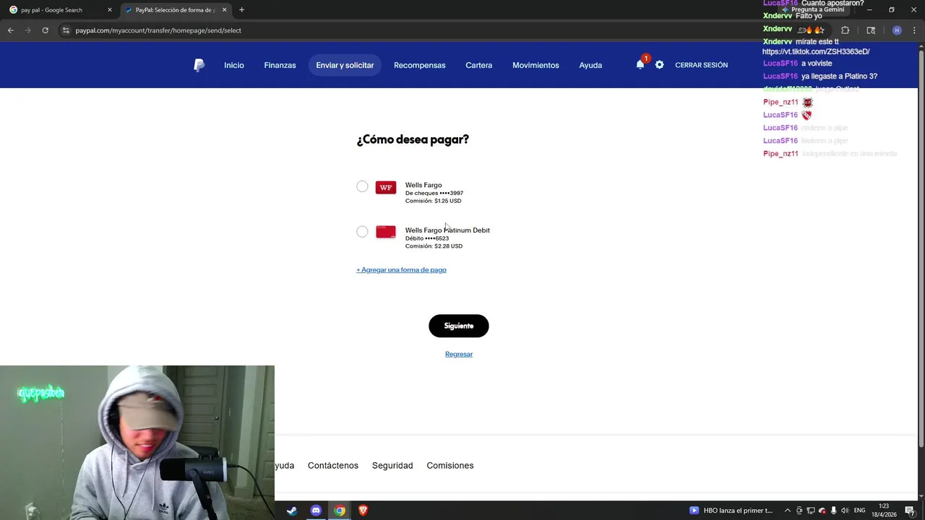Click the Siguiente button
Image resolution: width=925 pixels, height=520 pixels.
(x=459, y=326)
